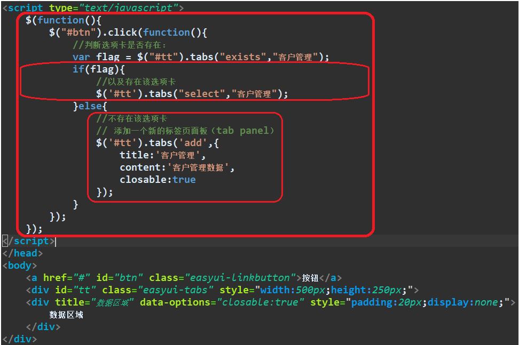
Task: Click the comment //以及存在该选项卡
Action: click(x=136, y=82)
